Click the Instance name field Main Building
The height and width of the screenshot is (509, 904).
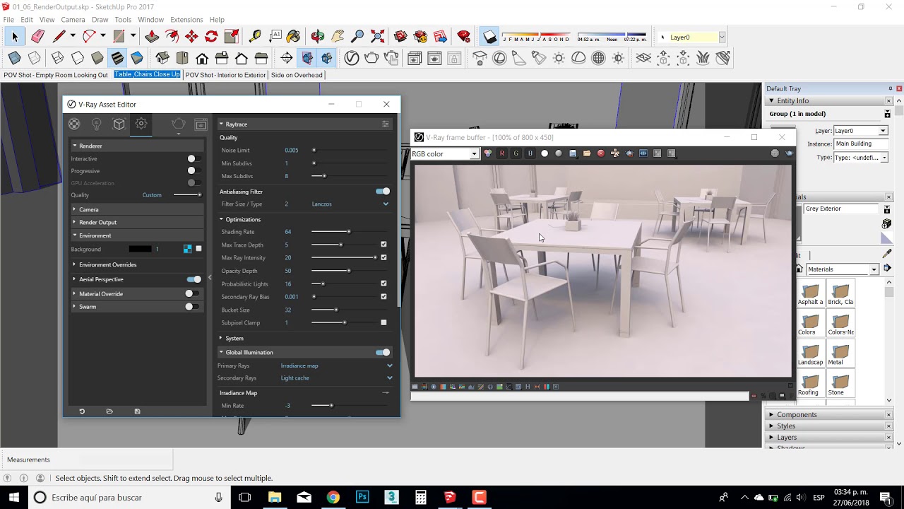860,144
